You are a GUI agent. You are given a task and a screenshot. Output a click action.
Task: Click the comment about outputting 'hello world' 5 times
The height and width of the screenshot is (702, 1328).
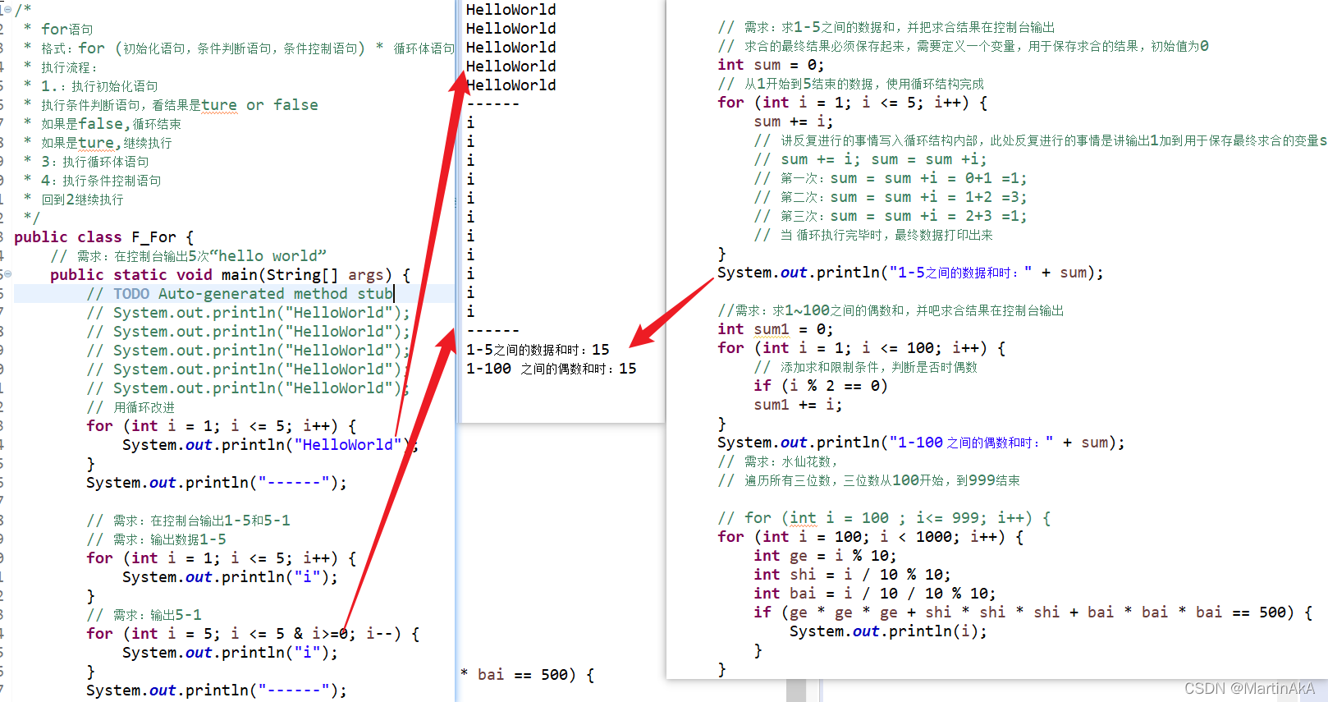[x=189, y=256]
